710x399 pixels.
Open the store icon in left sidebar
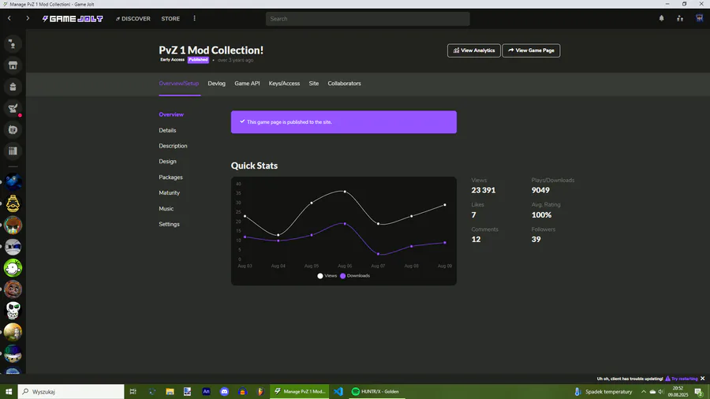coord(13,65)
